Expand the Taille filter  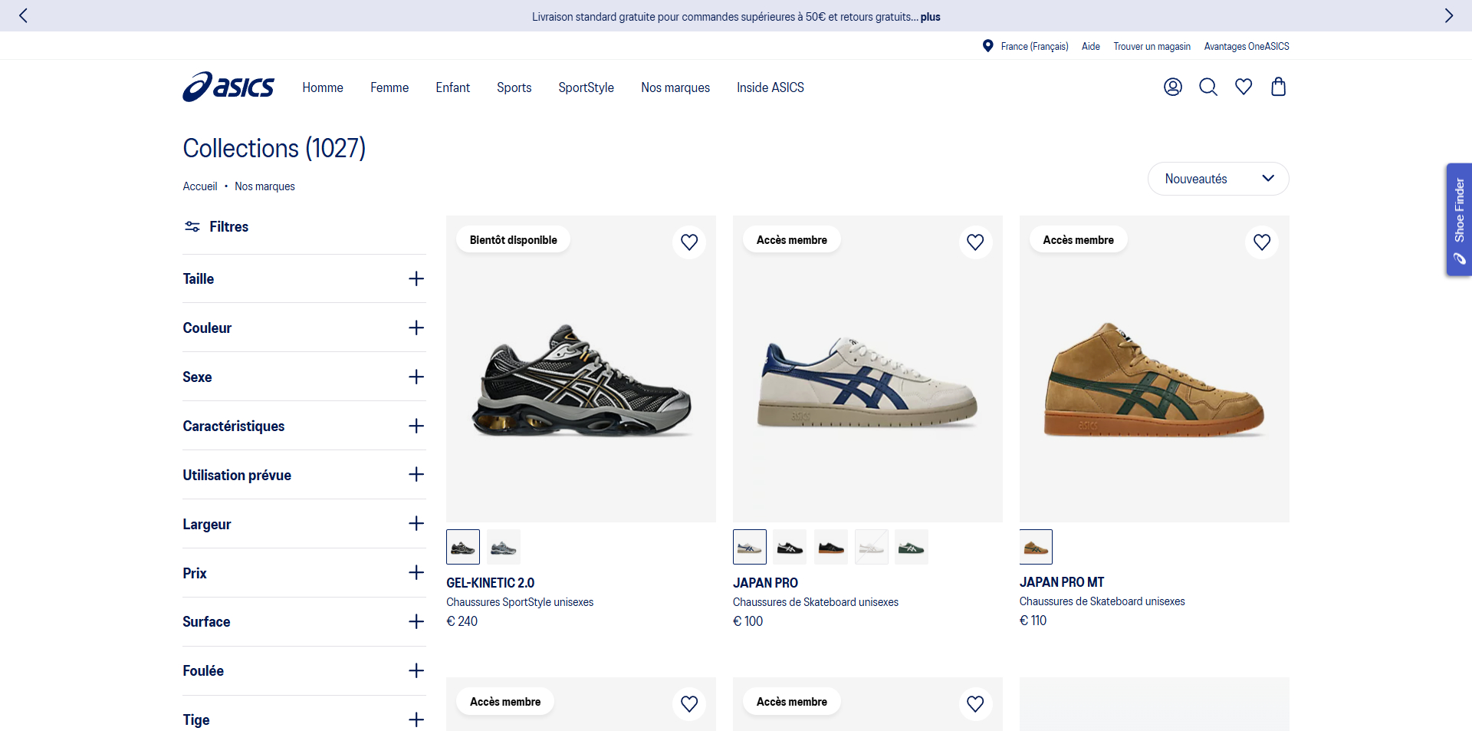304,278
